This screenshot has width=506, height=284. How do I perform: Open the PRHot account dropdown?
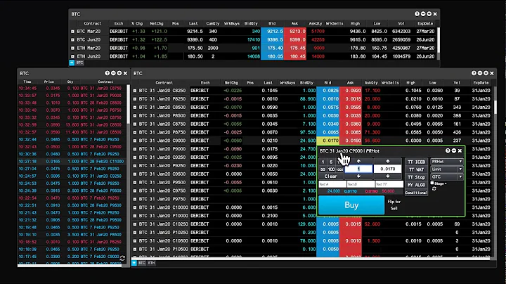447,162
